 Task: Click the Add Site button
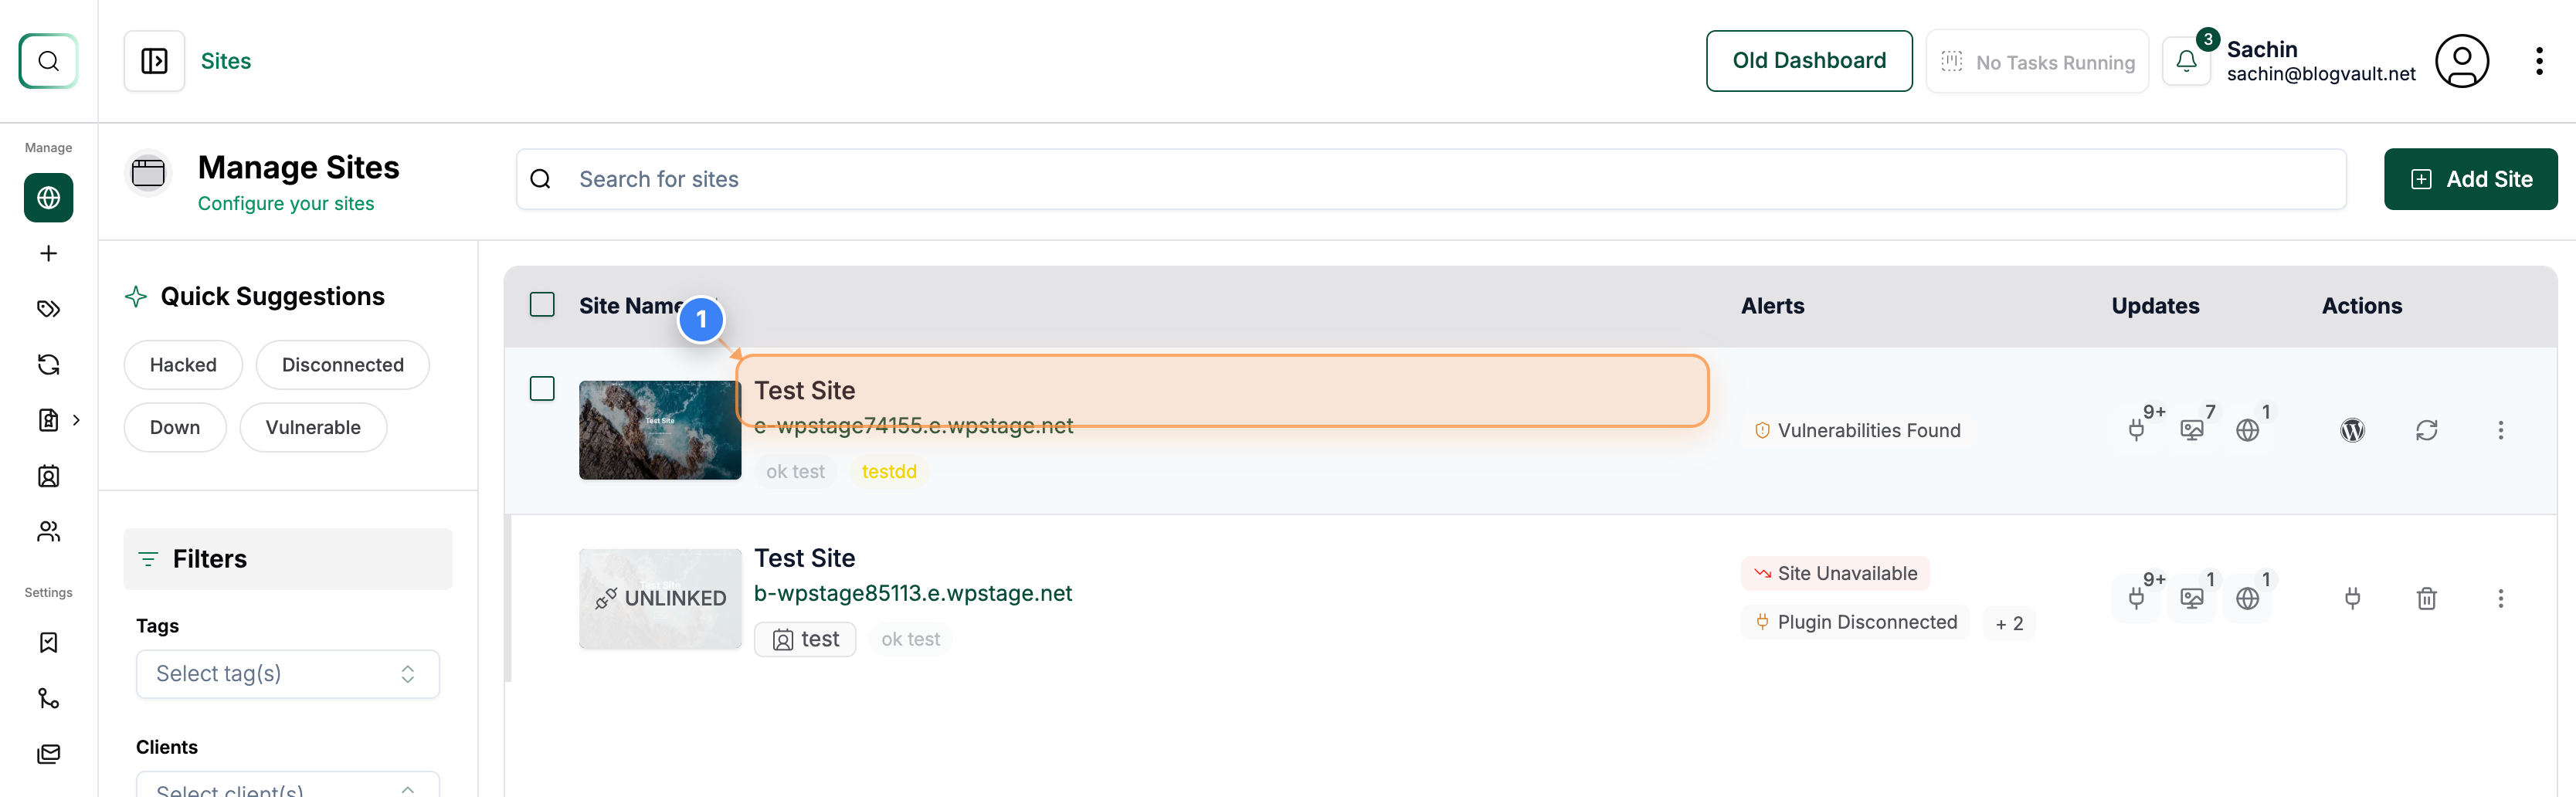(x=2470, y=179)
